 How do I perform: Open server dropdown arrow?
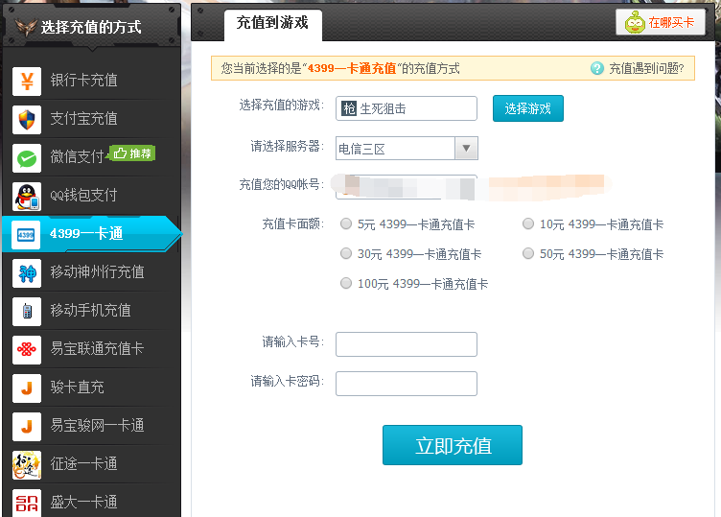[x=466, y=148]
